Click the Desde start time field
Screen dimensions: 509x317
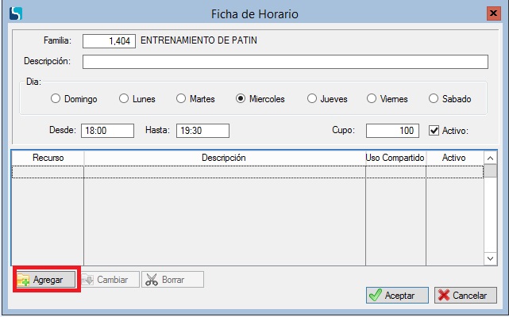pos(106,131)
